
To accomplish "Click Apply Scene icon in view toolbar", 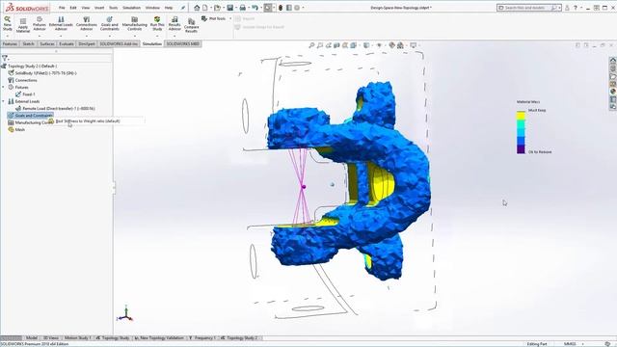I will click(x=400, y=45).
